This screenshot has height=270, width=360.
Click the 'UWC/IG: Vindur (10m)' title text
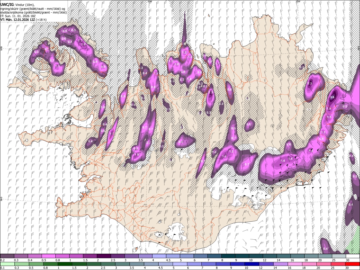17,5
